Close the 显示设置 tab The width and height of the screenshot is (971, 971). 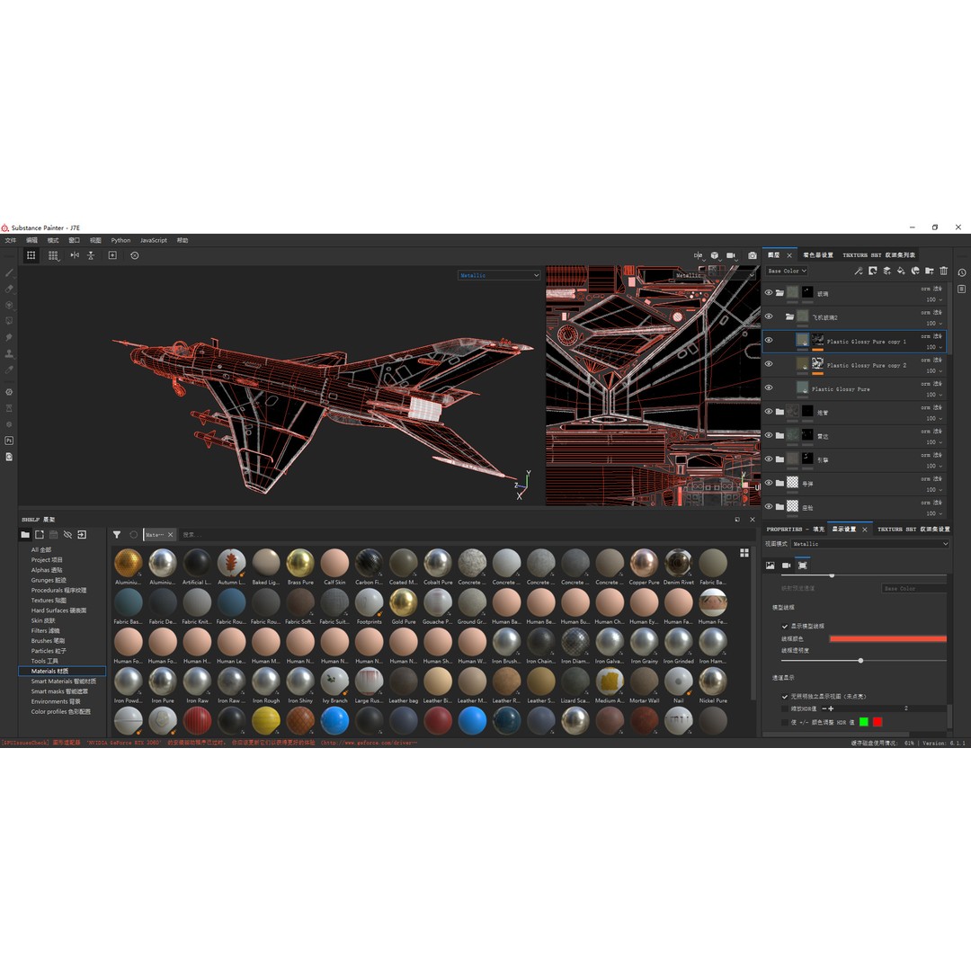pos(865,530)
